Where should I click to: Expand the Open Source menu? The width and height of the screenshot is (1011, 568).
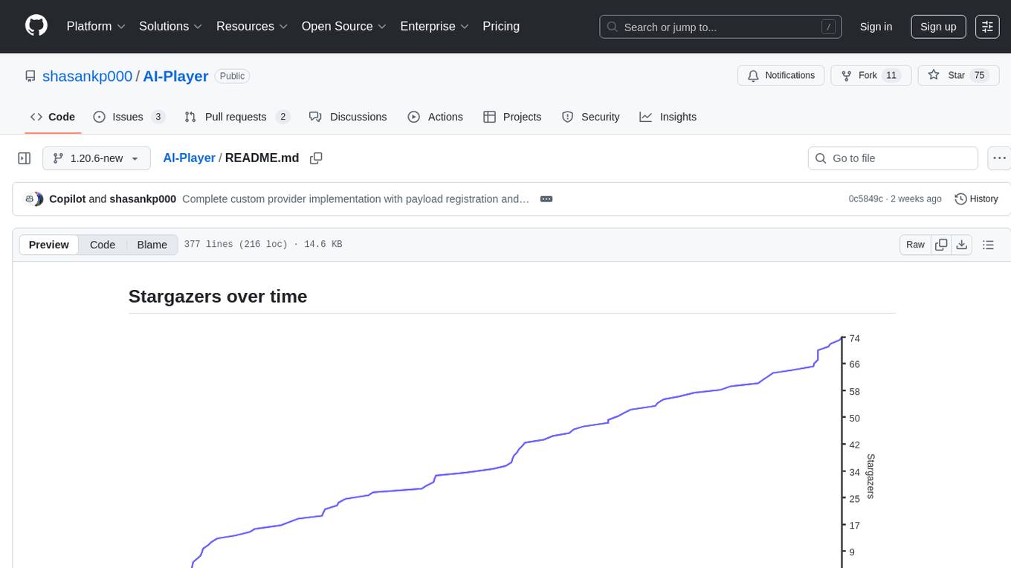(343, 26)
